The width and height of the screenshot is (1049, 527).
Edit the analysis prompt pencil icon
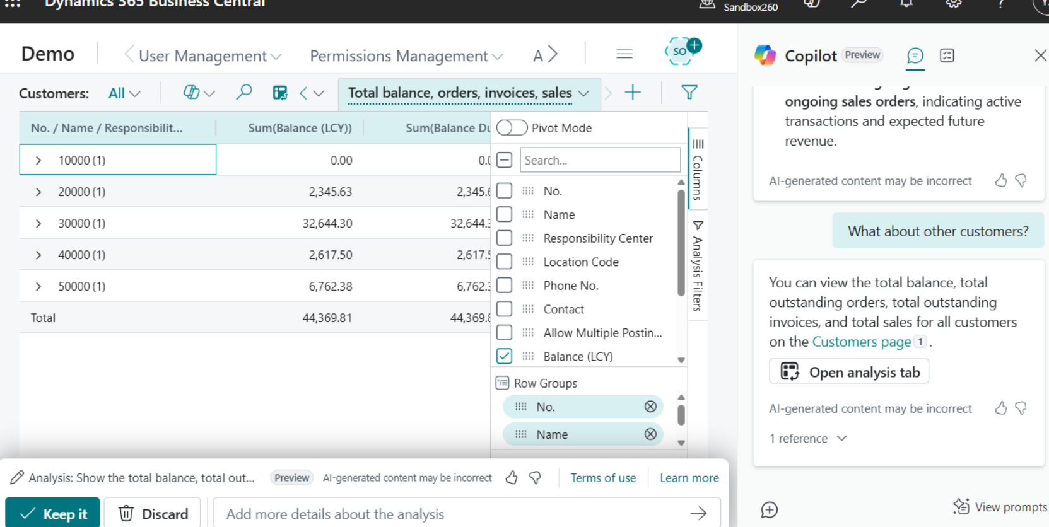click(x=17, y=478)
